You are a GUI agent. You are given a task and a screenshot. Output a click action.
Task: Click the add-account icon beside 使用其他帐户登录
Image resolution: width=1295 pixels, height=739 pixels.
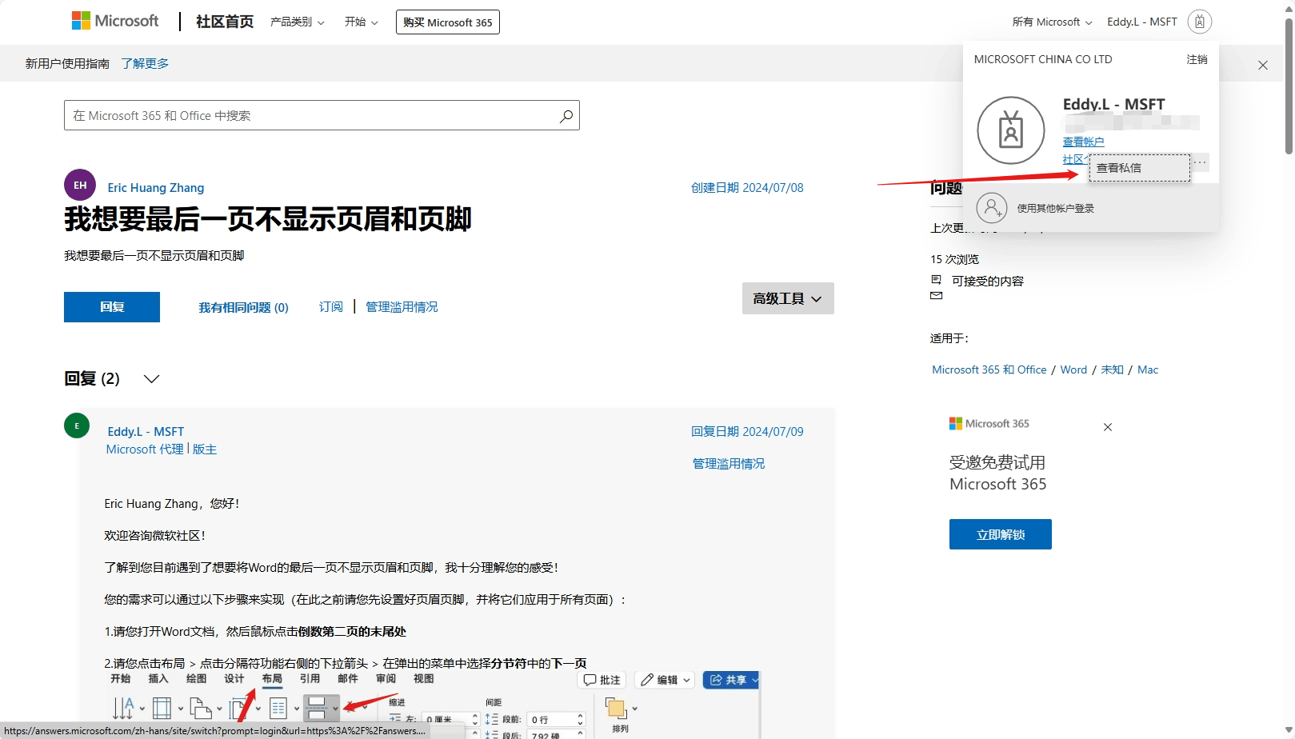[992, 208]
